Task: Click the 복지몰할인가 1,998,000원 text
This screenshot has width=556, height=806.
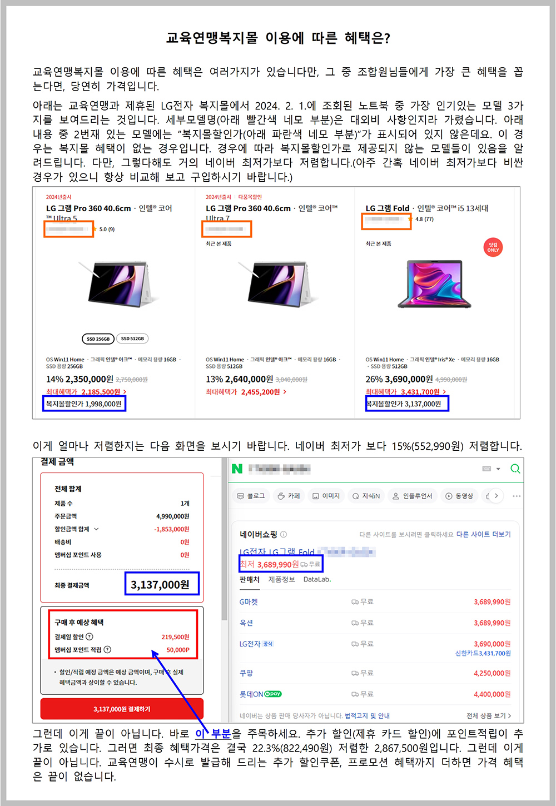Action: coord(84,404)
